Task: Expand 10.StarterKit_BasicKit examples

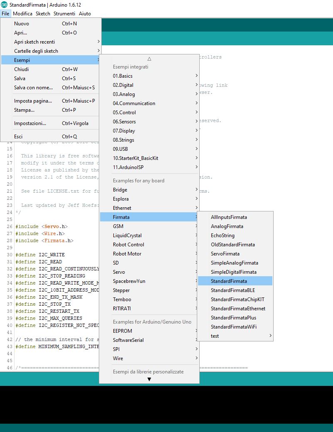Action: (x=149, y=158)
